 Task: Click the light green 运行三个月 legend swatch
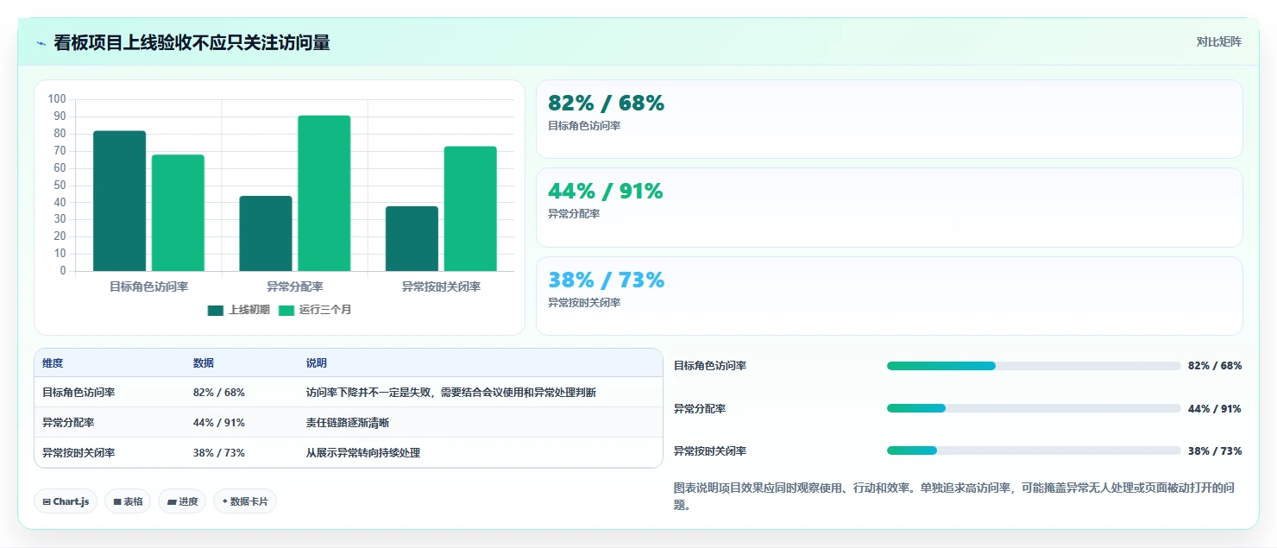(x=286, y=310)
